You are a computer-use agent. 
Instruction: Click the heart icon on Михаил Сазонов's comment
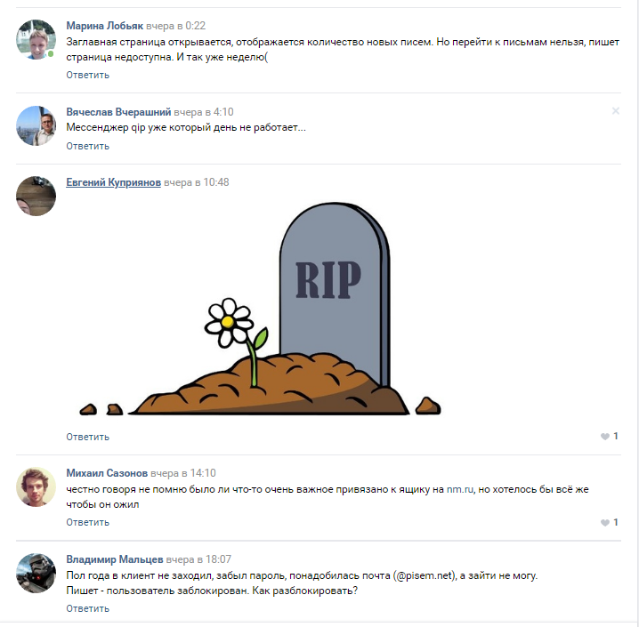605,523
